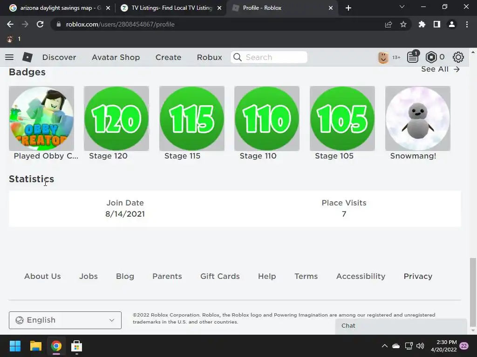
Task: Open the Stage 110 badge thumbnail
Action: tap(267, 119)
